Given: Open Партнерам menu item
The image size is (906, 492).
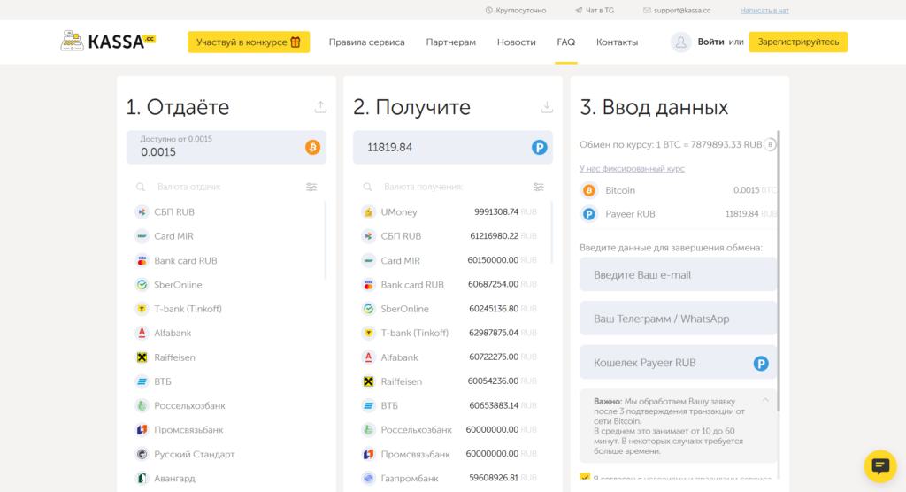Looking at the screenshot, I should (x=450, y=42).
